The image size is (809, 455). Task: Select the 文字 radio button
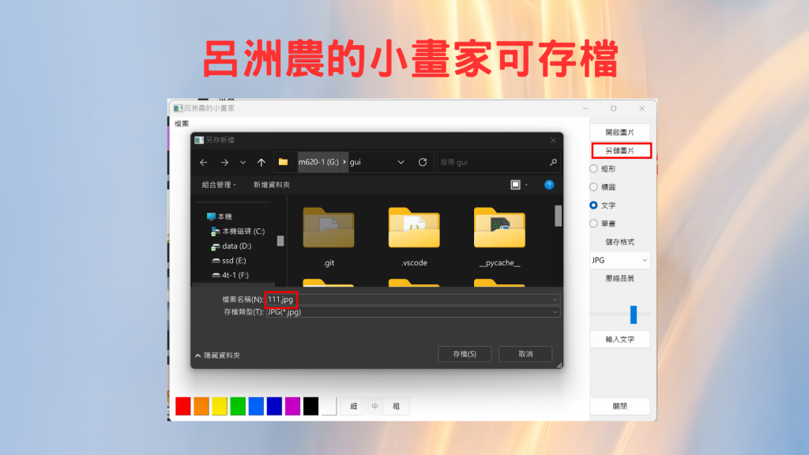(x=593, y=205)
